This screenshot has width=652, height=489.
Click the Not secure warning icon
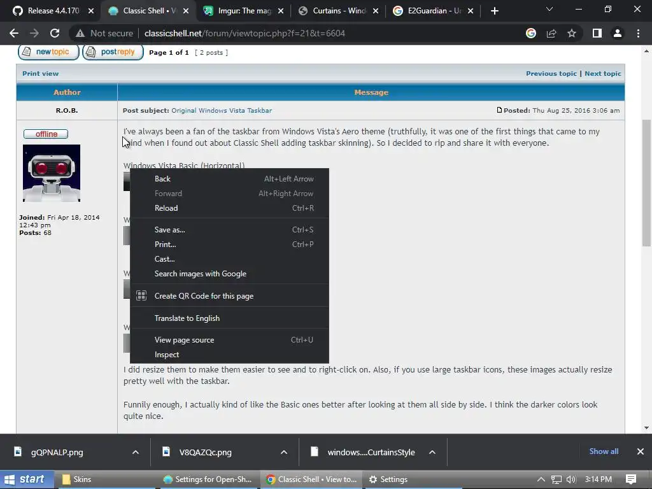click(x=80, y=33)
